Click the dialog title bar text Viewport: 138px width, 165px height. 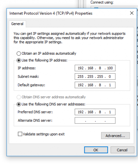point(51,13)
